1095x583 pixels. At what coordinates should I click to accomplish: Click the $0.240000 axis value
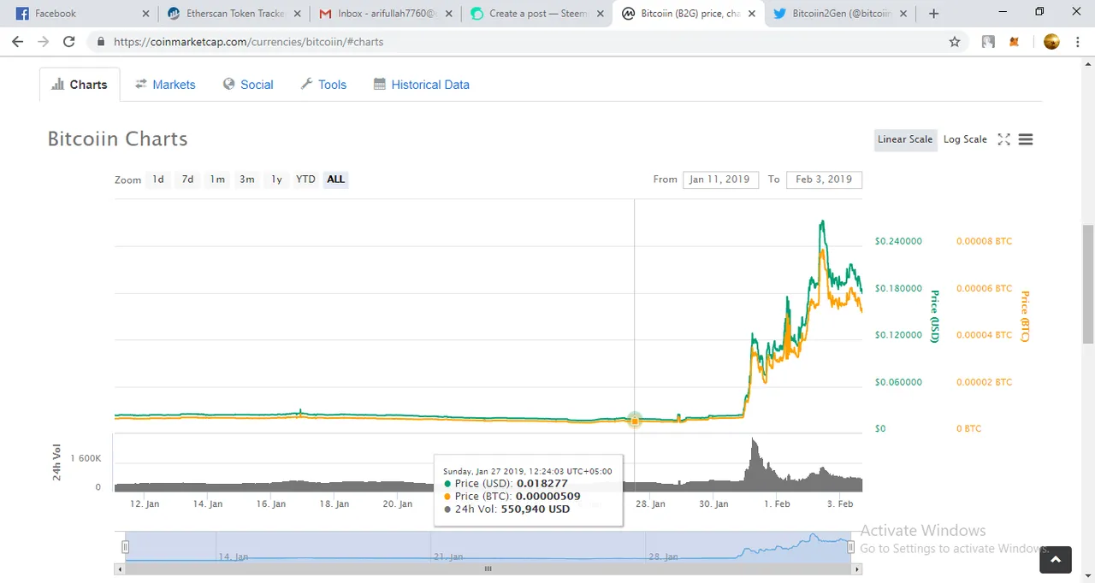pos(898,241)
